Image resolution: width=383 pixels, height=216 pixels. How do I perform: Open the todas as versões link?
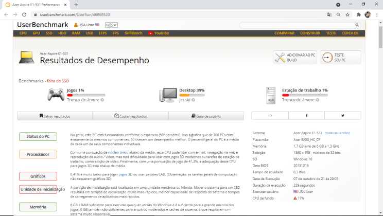337,133
